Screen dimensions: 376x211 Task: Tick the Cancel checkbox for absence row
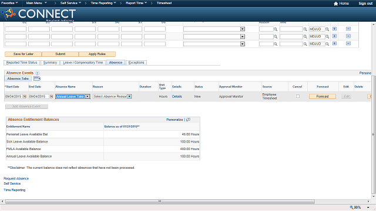[x=298, y=96]
